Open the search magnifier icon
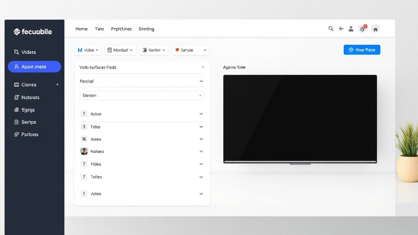The height and width of the screenshot is (235, 418). coord(331,29)
